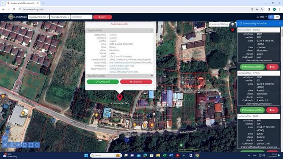
Task: Collapse the parcel information section
Action: 152,30
